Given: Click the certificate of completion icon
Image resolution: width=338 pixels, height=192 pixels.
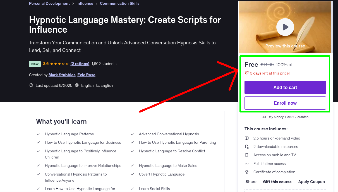Looking at the screenshot, I should pyautogui.click(x=247, y=172).
